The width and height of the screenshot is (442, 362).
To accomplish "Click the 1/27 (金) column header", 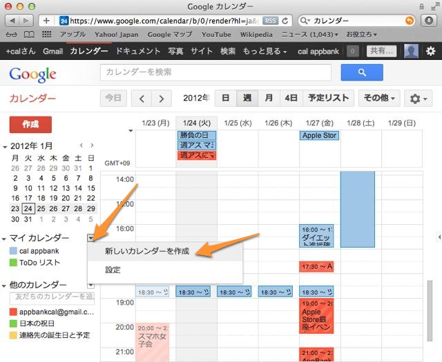I will [319, 123].
